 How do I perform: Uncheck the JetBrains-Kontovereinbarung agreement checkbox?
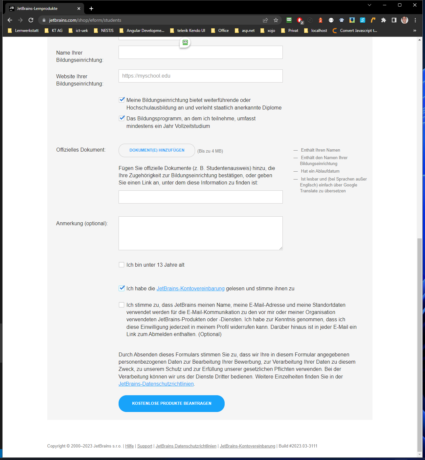point(122,288)
